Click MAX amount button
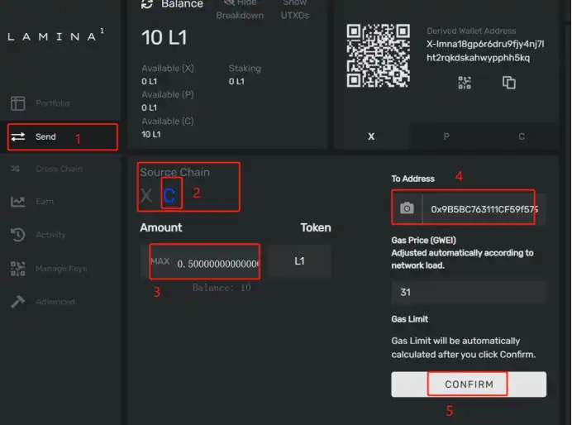 (160, 261)
